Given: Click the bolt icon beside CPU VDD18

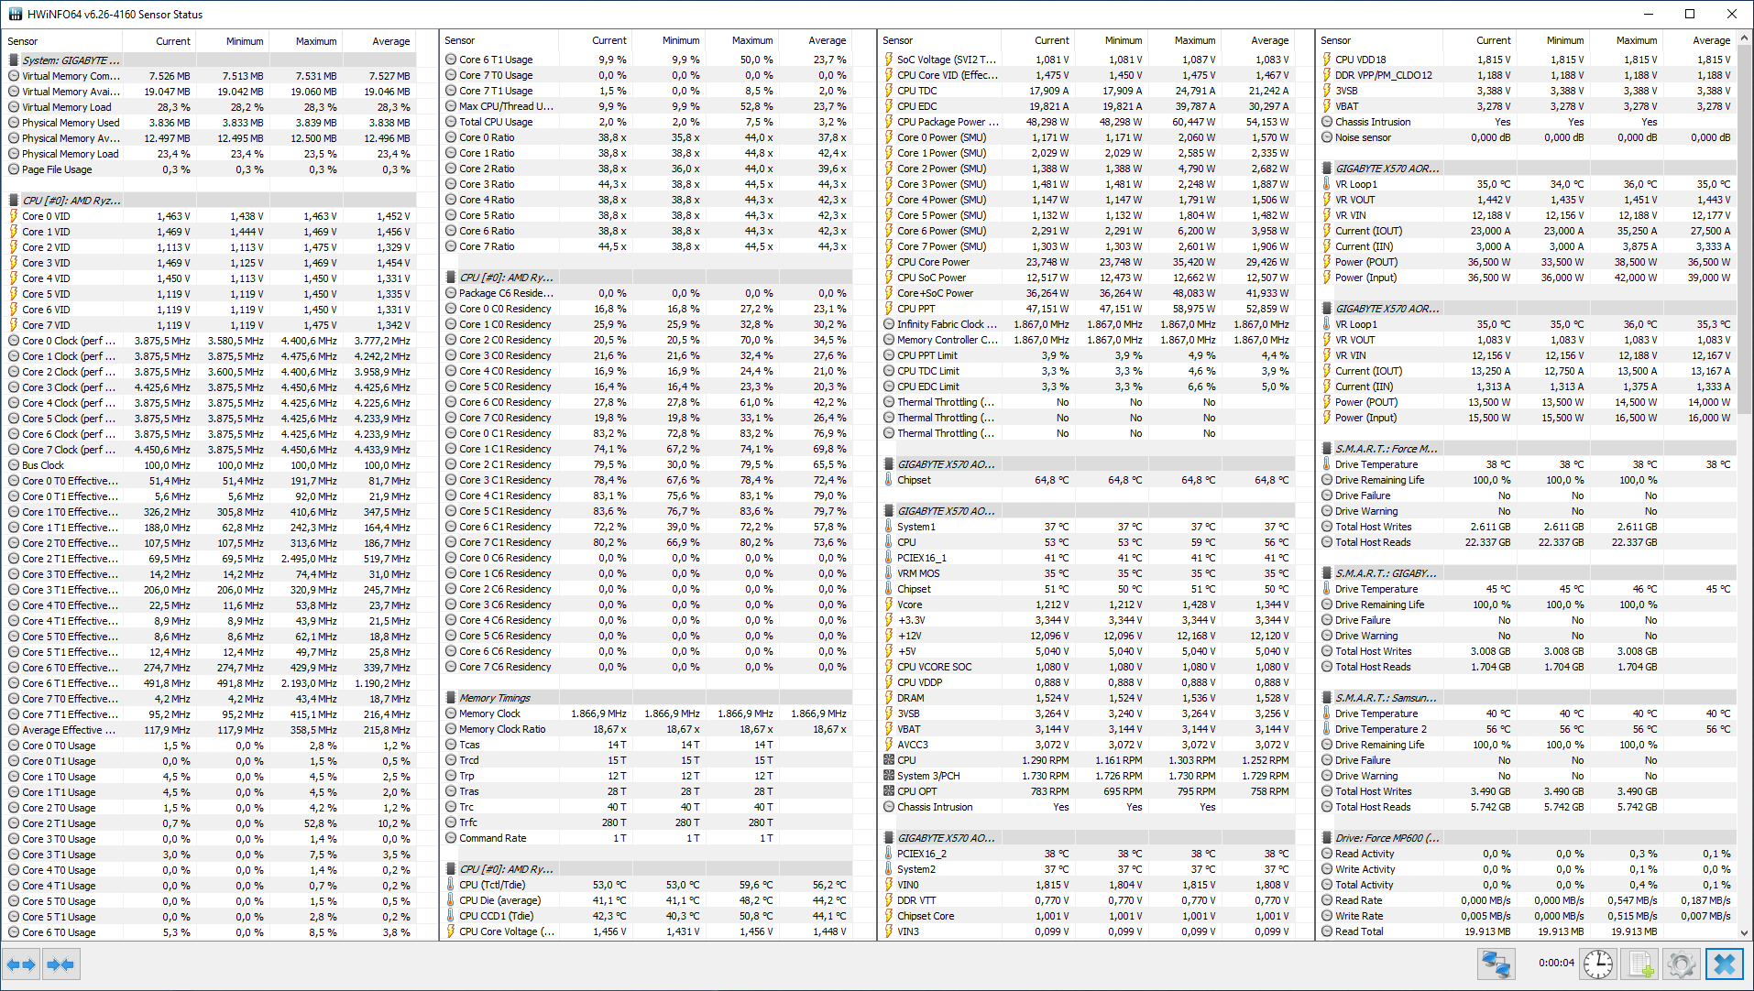Looking at the screenshot, I should tap(1327, 60).
